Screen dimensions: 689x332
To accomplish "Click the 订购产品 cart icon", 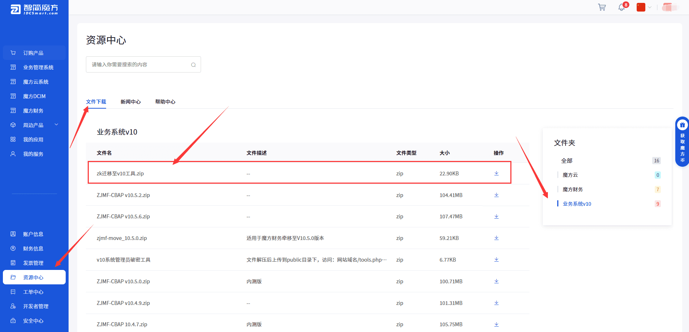I will coord(13,53).
